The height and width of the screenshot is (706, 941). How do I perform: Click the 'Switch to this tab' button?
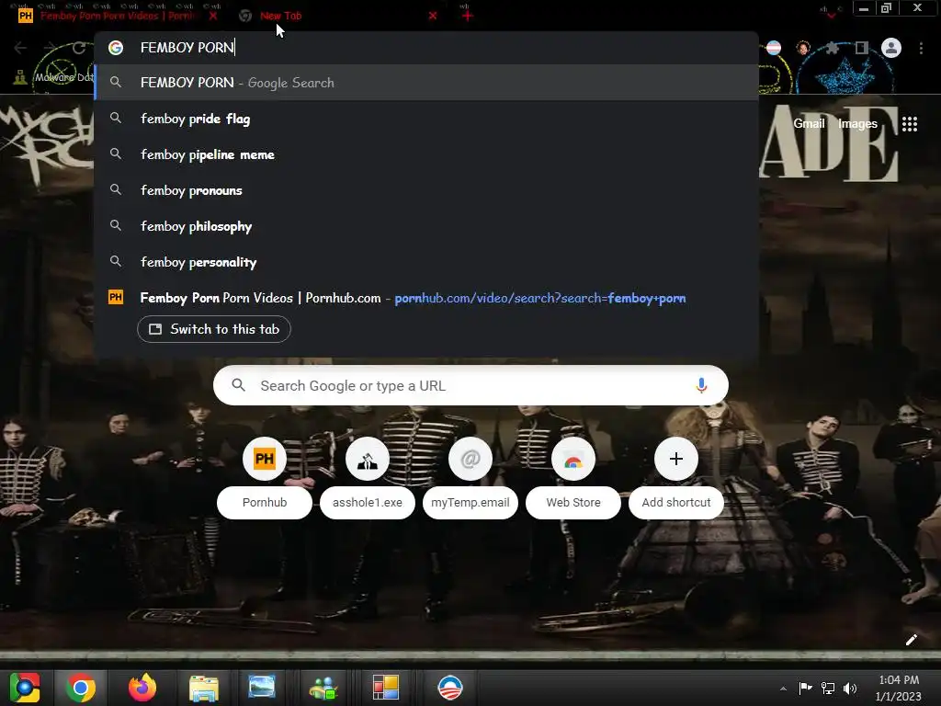click(213, 329)
